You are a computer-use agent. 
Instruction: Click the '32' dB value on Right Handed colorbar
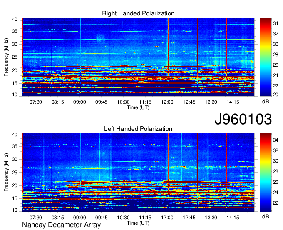click(x=276, y=34)
